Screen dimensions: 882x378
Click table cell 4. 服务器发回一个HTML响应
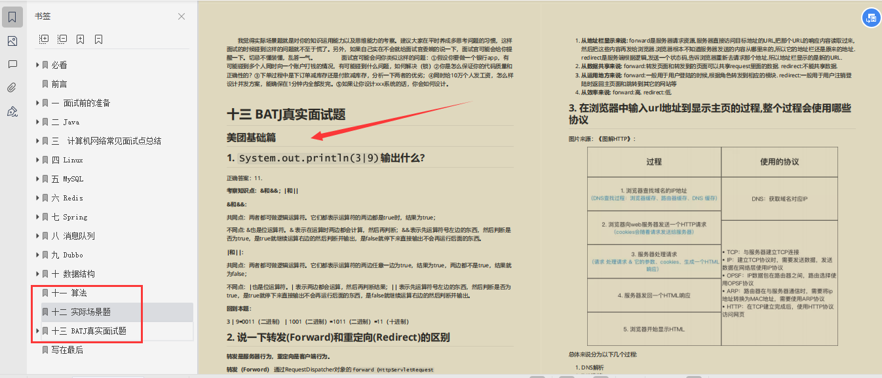pyautogui.click(x=654, y=295)
